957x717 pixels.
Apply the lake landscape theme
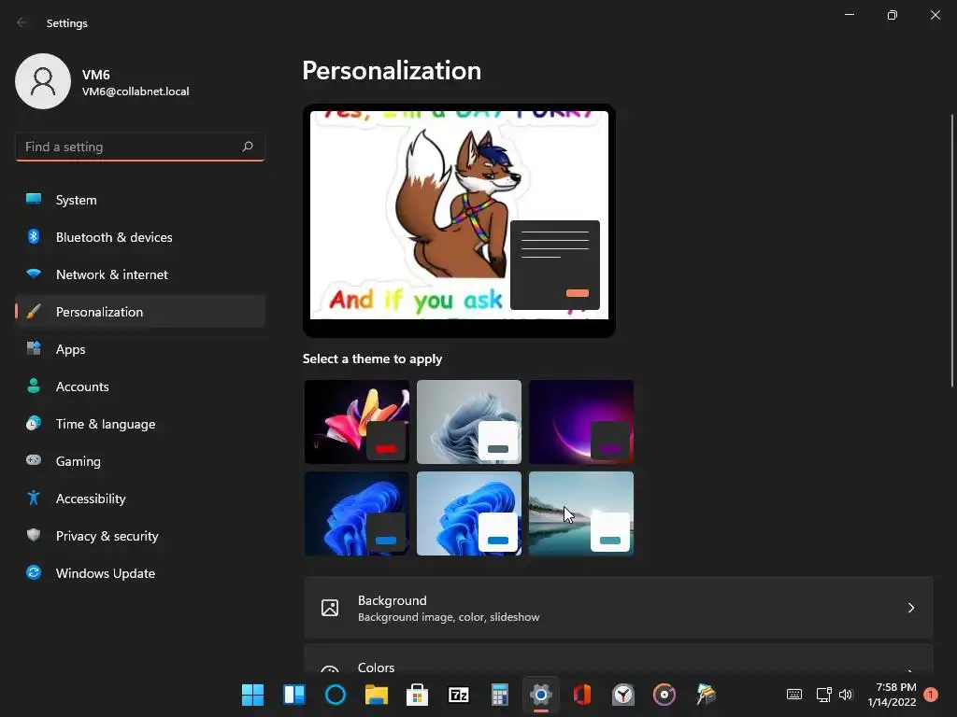581,513
